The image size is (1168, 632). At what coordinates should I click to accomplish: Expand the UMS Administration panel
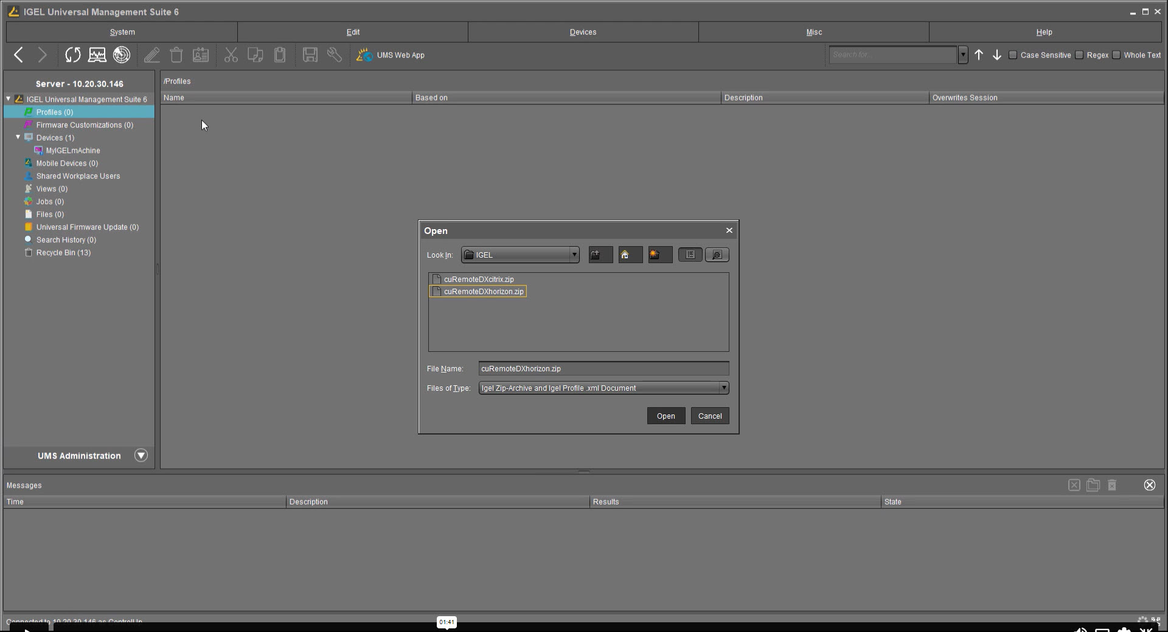[141, 456]
